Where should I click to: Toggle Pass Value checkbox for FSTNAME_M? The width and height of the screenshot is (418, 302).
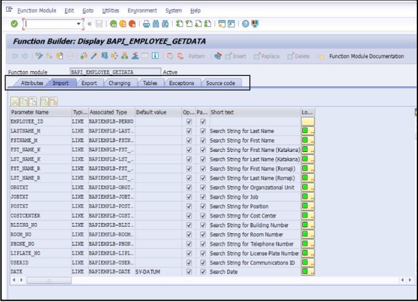[203, 140]
